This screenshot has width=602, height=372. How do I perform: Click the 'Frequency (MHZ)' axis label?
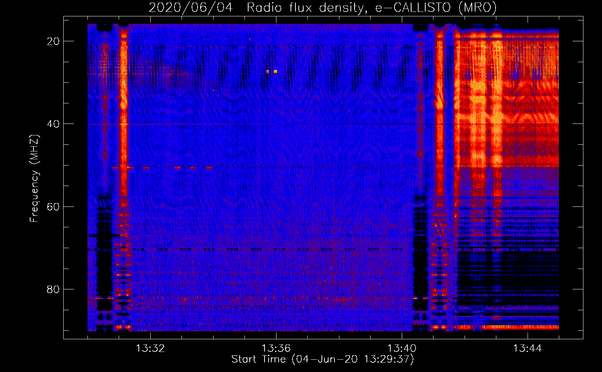34,179
